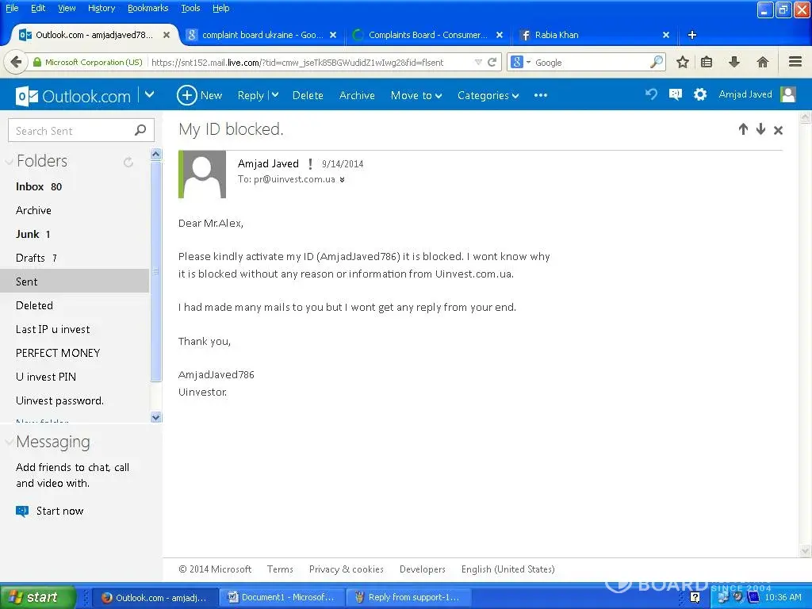This screenshot has width=812, height=609.
Task: Click the Search Sent input field
Action: [x=71, y=131]
